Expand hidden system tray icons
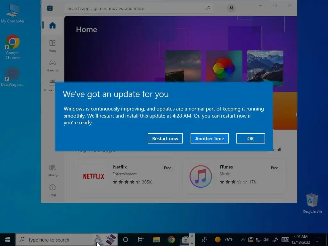 (x=243, y=240)
